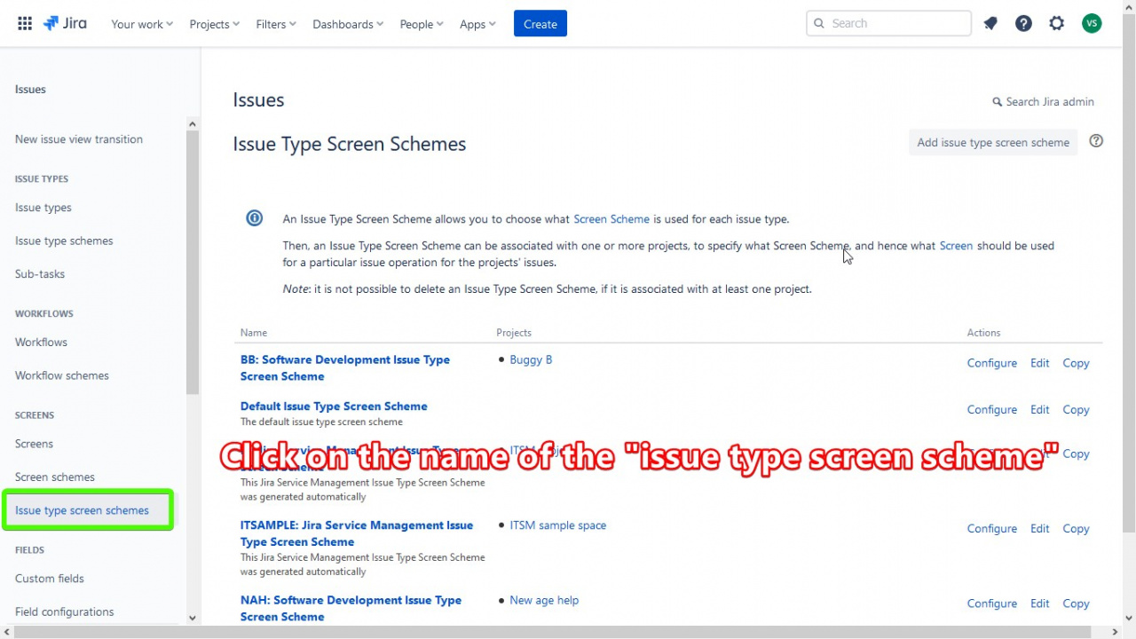Click Configure for NAH scheme row
This screenshot has width=1136, height=639.
pos(992,603)
